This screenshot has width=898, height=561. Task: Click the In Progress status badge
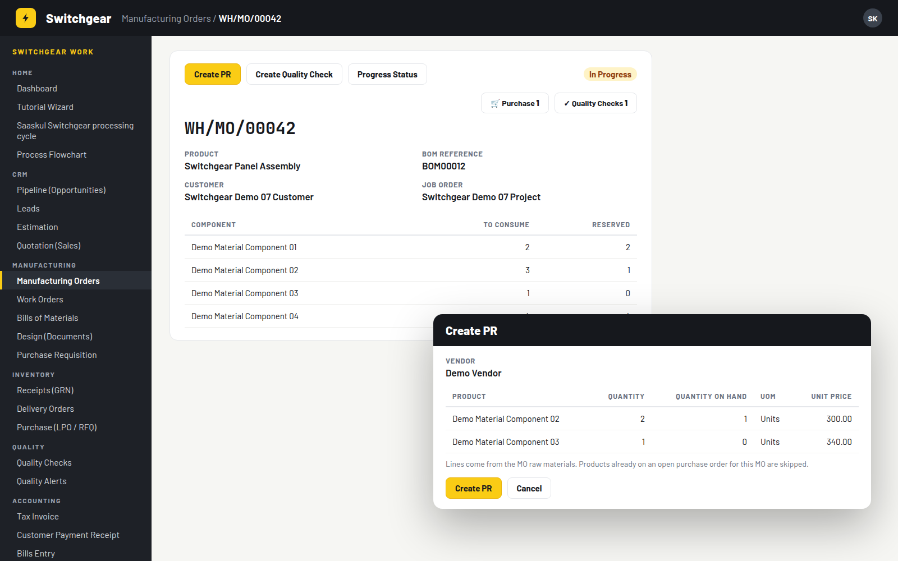(610, 74)
